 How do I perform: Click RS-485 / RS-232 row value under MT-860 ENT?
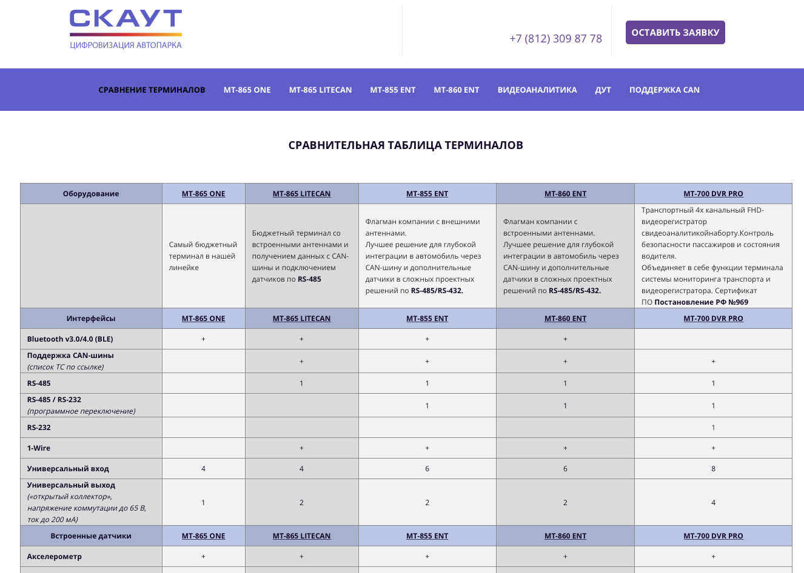[x=565, y=406]
